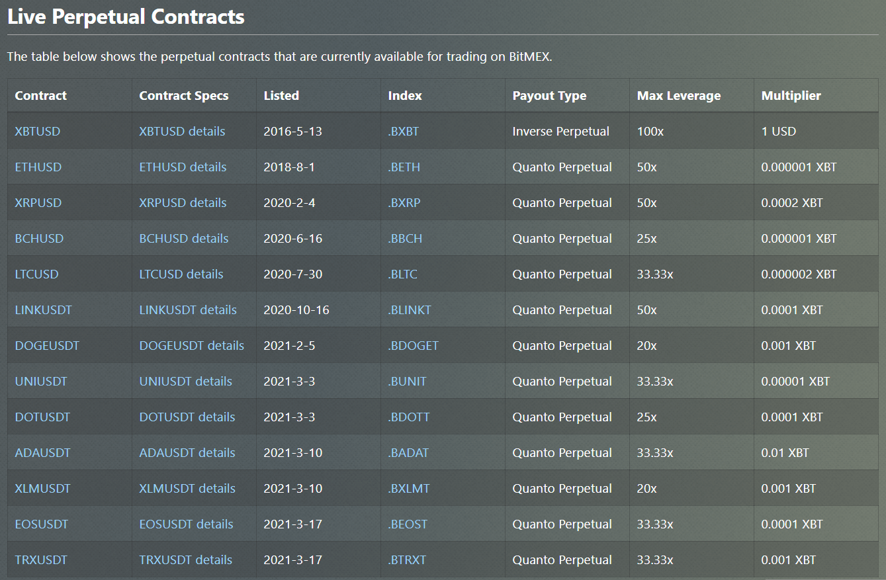Image resolution: width=886 pixels, height=580 pixels.
Task: Open the .BEOST index link
Action: point(408,524)
